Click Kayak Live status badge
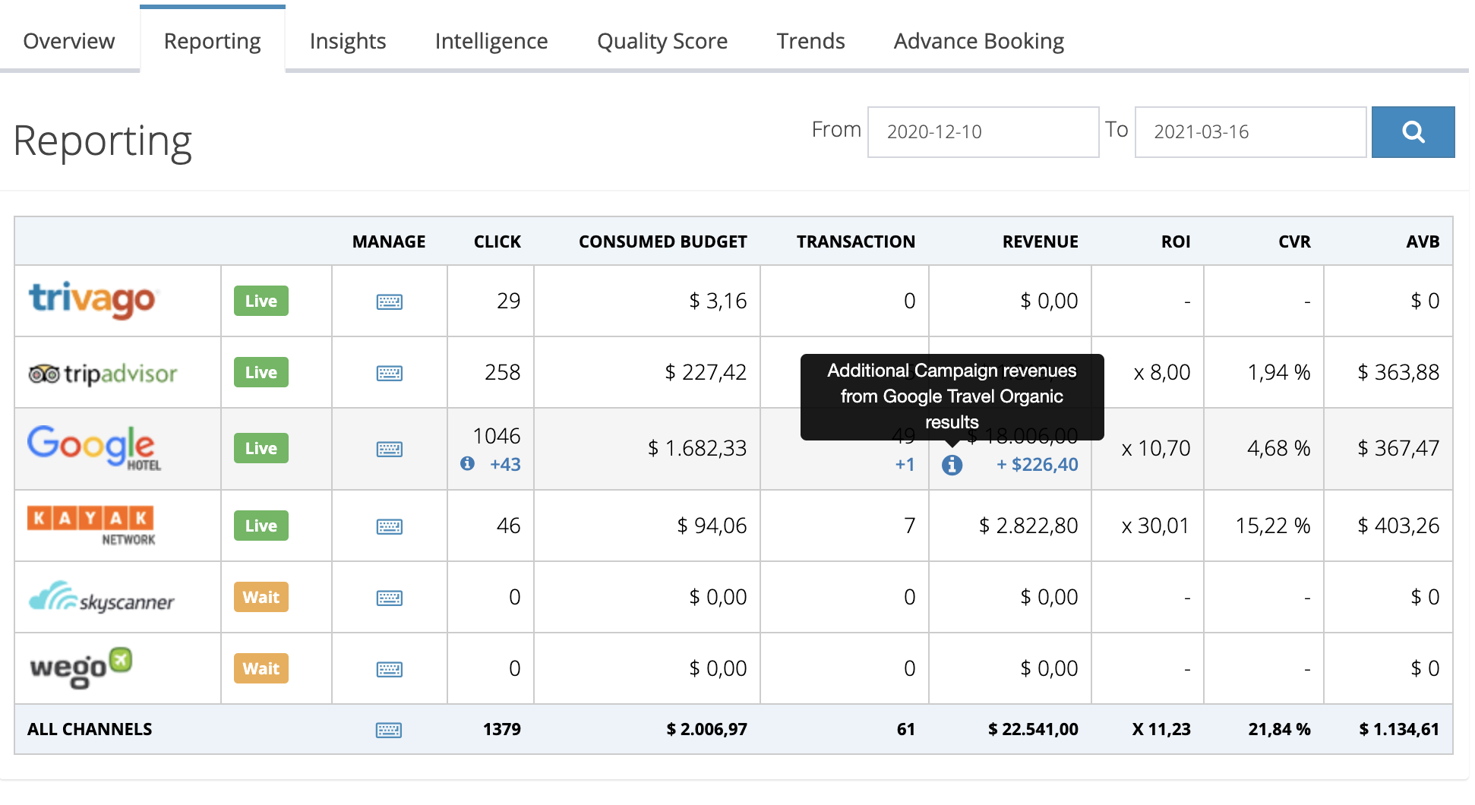Image resolution: width=1475 pixels, height=805 pixels. 261,526
